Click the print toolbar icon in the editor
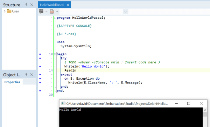Screen dimensions: 210x127 click(x=52, y=11)
